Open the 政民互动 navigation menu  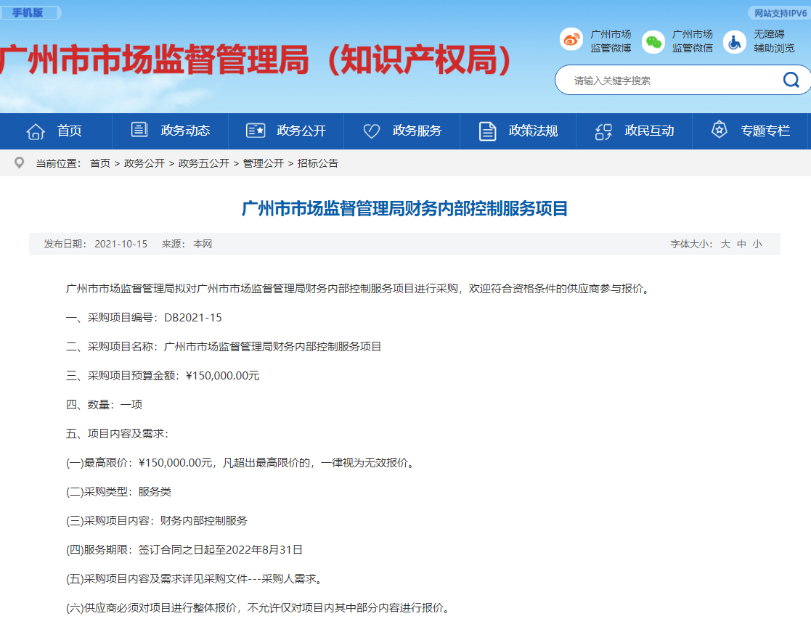pyautogui.click(x=649, y=131)
